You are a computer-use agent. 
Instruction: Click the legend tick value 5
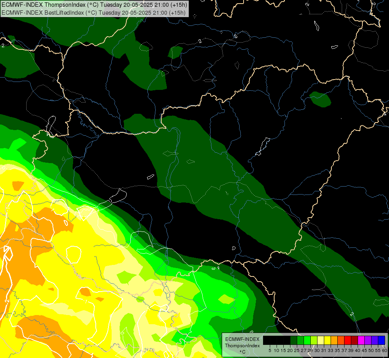click(270, 350)
